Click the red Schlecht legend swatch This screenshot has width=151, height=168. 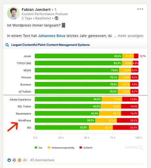tap(81, 148)
